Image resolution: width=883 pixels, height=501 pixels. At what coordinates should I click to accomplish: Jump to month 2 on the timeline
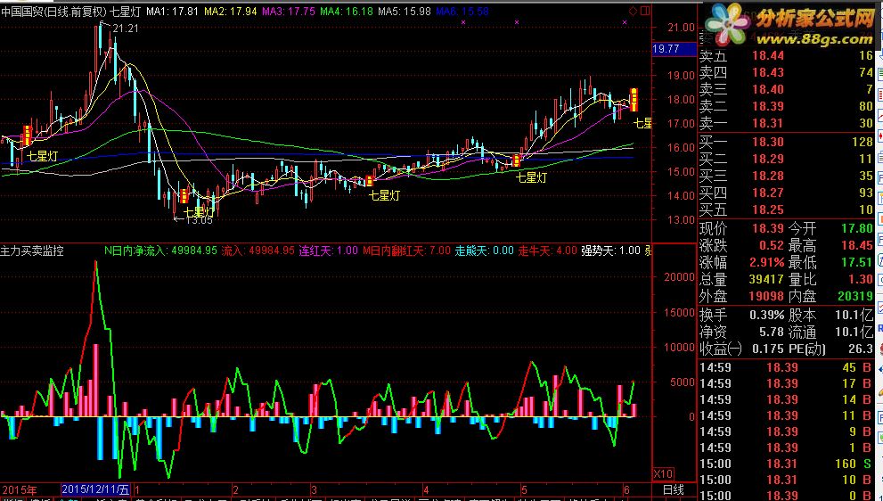[236, 489]
